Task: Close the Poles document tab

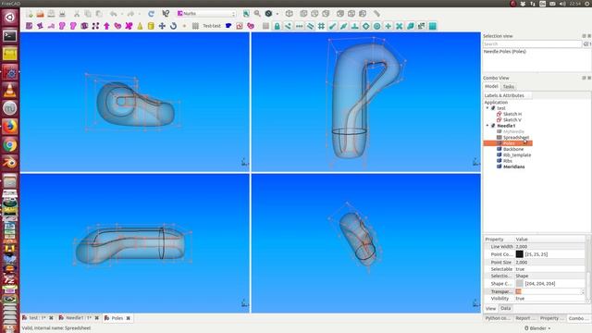Action: [129, 318]
